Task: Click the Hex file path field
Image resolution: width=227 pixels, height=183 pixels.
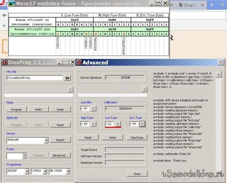Action: 34,78
